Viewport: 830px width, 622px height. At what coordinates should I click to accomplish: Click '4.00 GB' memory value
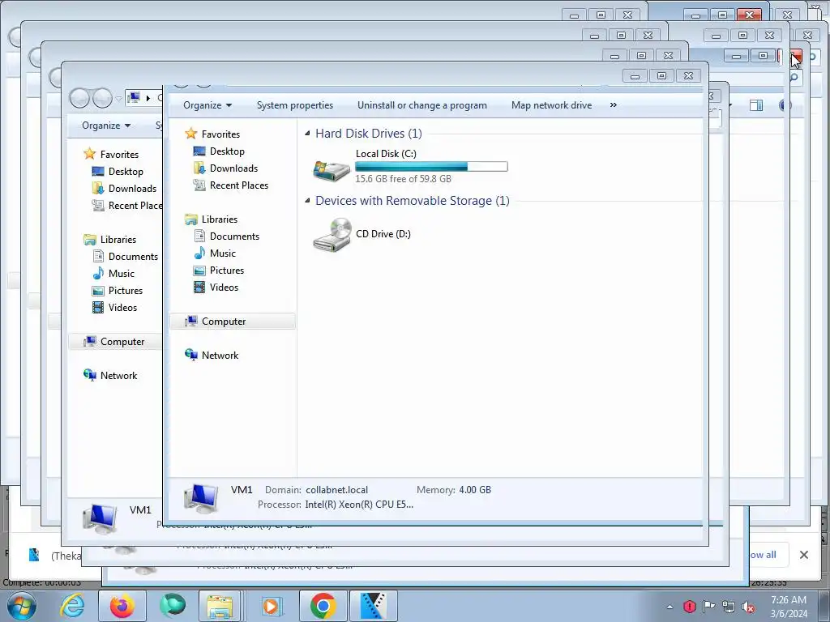pos(475,490)
